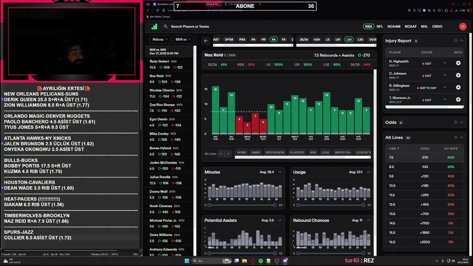Click the LINE column sort arrow
The width and height of the screenshot is (473, 266).
click(398, 149)
